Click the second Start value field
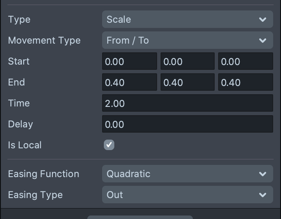Image resolution: width=281 pixels, height=219 pixels. point(187,62)
